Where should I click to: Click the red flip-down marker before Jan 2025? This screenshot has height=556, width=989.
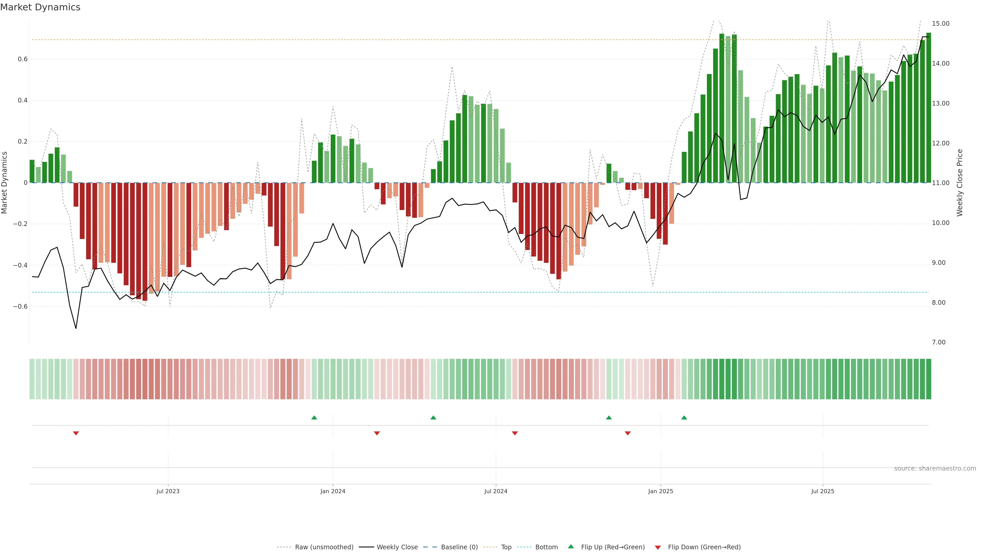point(628,433)
